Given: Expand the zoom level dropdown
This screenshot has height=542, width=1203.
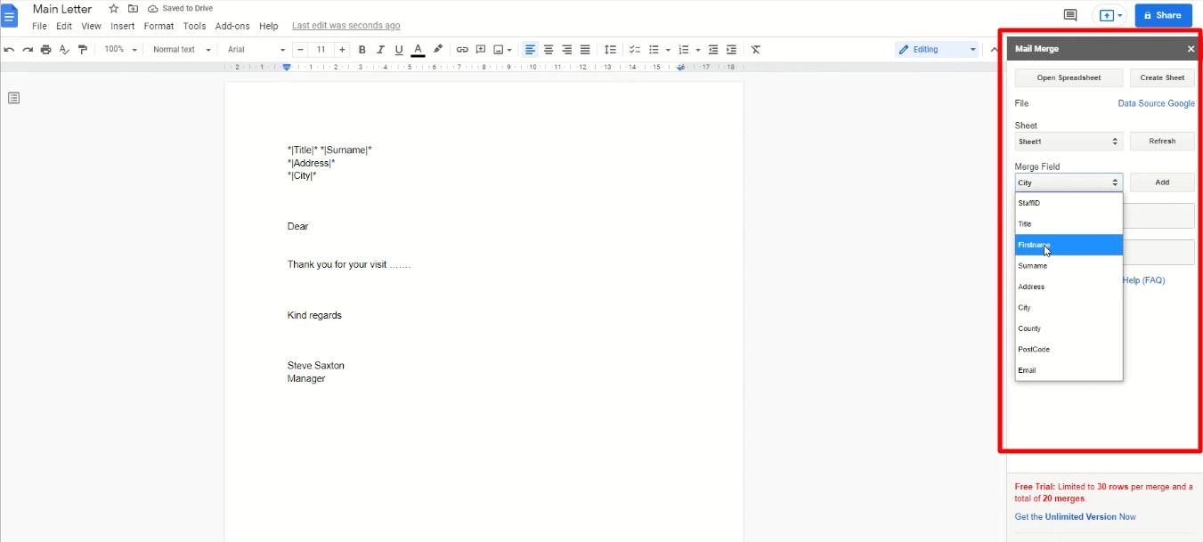Looking at the screenshot, I should pos(119,49).
